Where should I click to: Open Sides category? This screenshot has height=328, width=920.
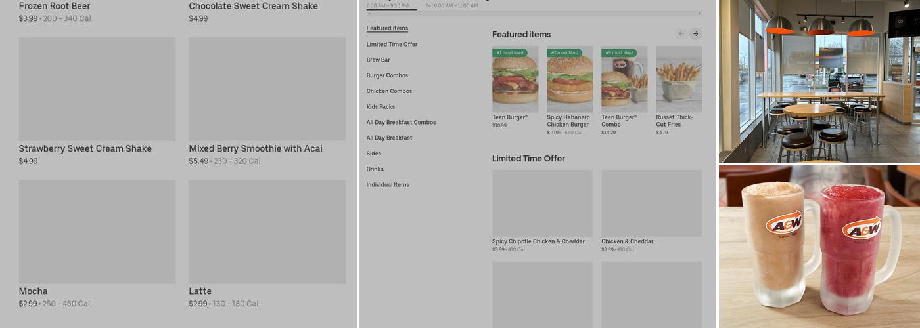click(x=374, y=154)
